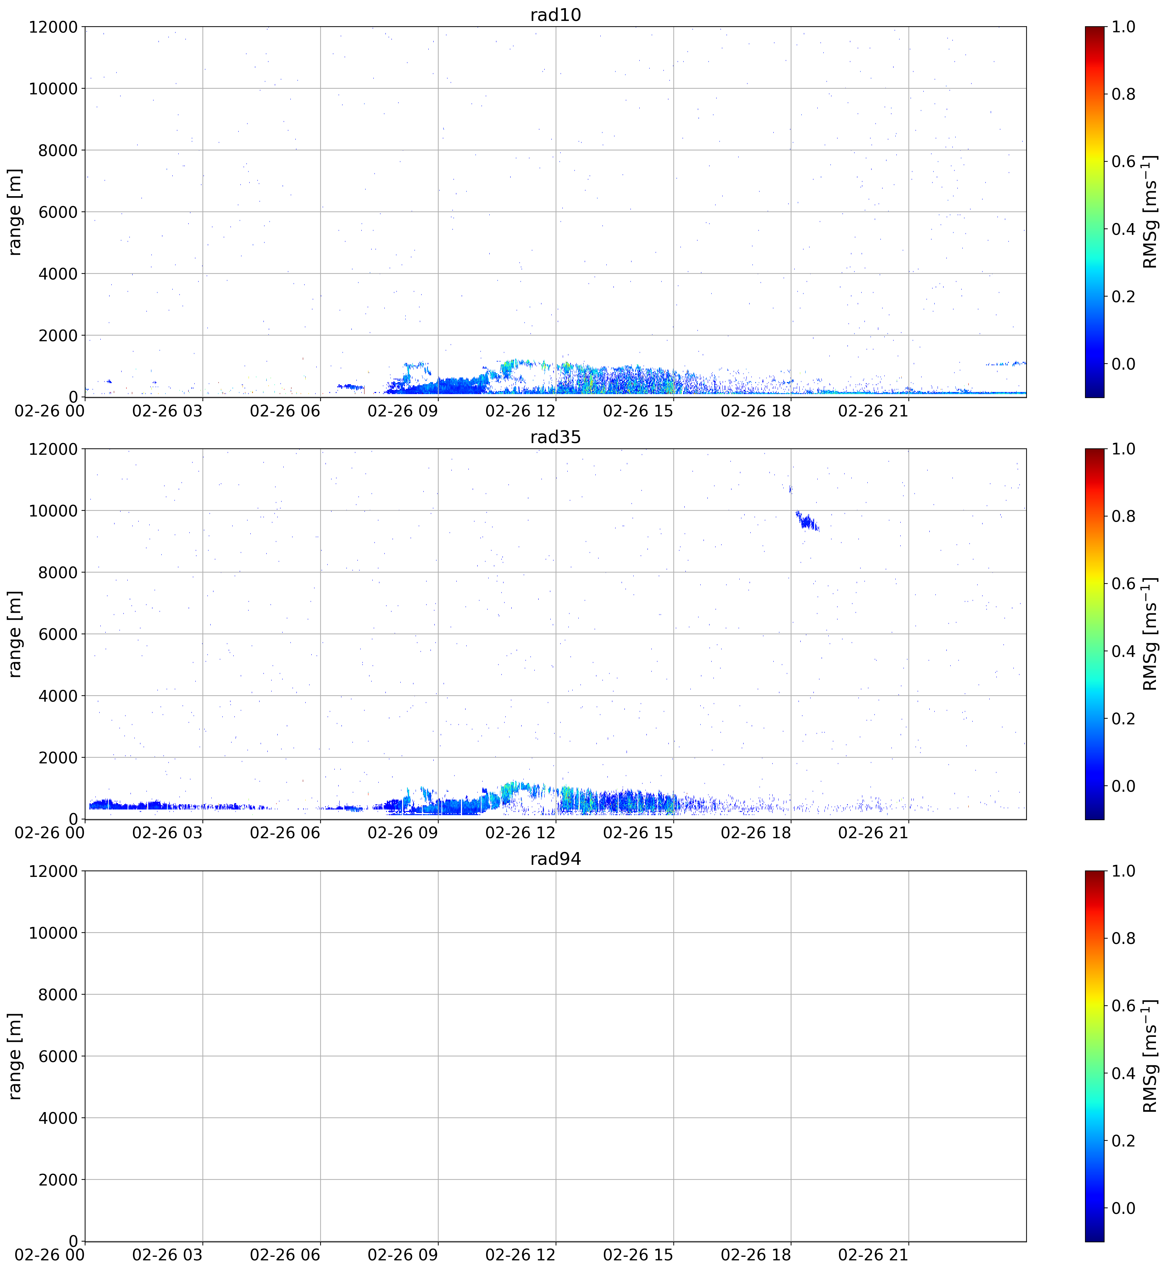
Task: Click the 02-26 15 x-tick under rad35
Action: point(638,833)
